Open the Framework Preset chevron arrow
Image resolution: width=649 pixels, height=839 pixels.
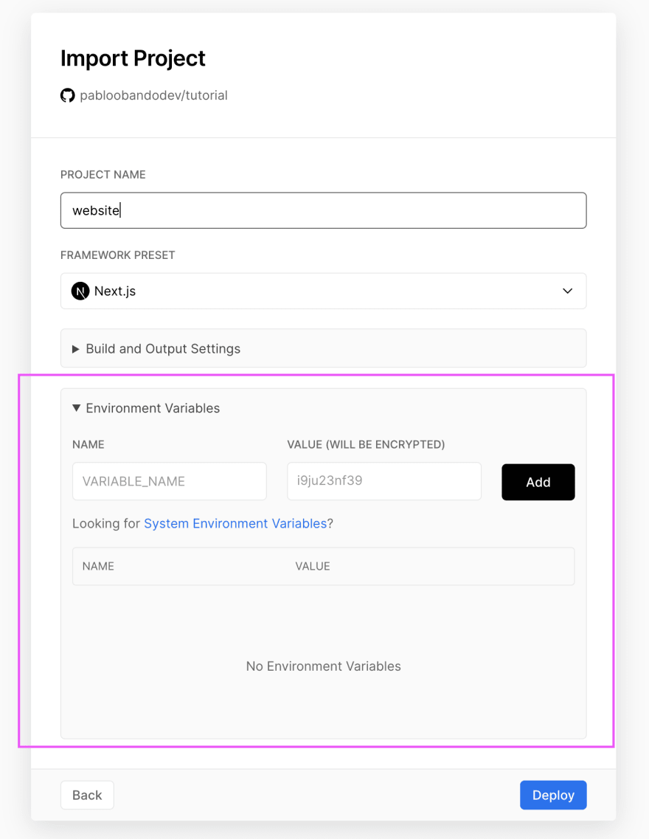(567, 291)
